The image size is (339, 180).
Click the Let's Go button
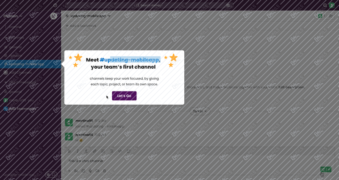click(124, 96)
